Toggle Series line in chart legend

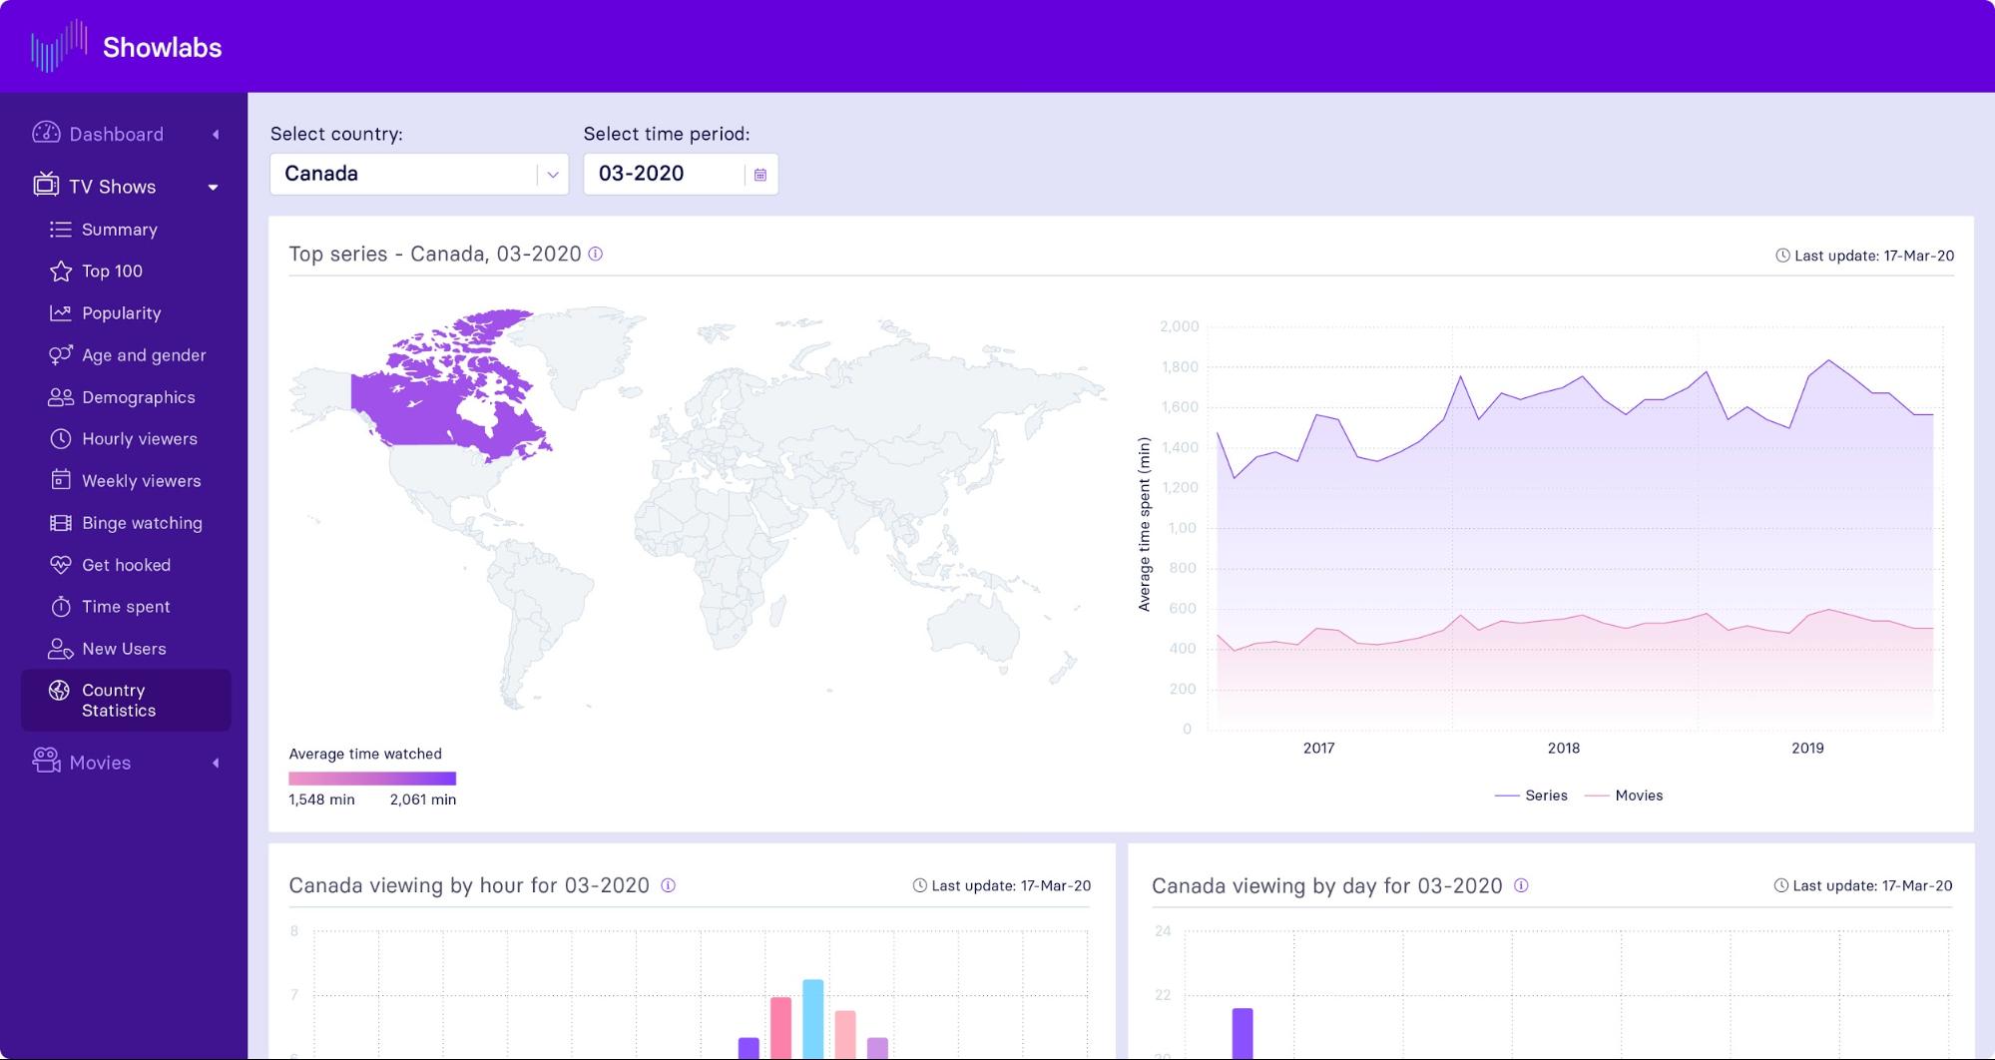coord(1531,795)
